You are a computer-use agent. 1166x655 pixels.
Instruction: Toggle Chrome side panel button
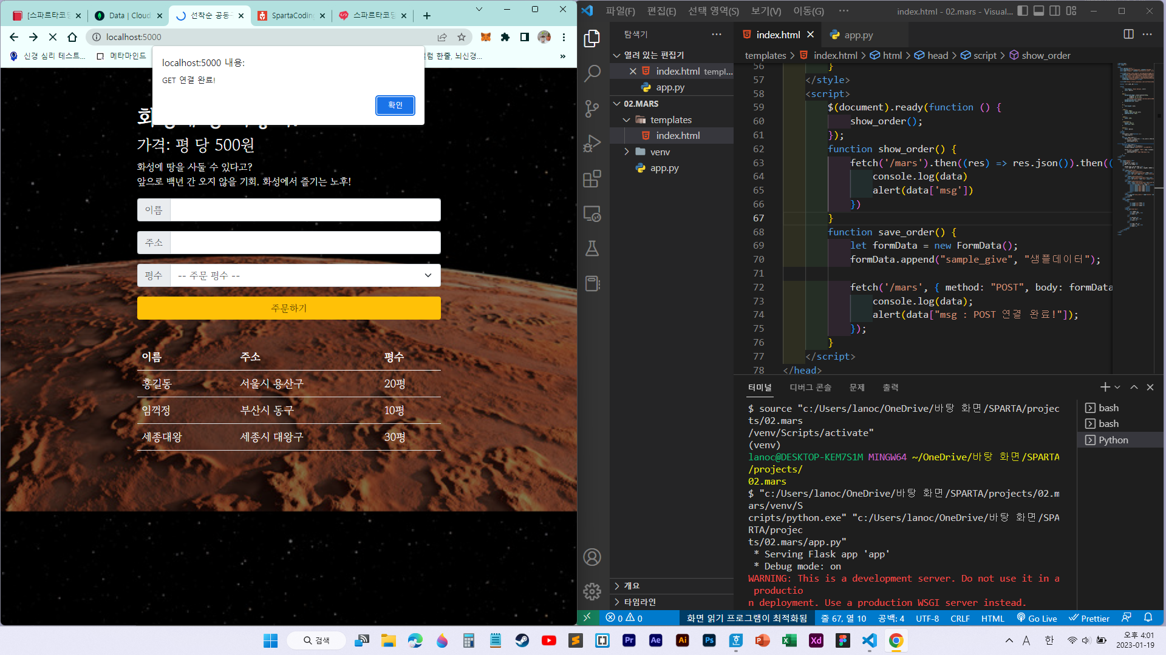click(x=525, y=37)
